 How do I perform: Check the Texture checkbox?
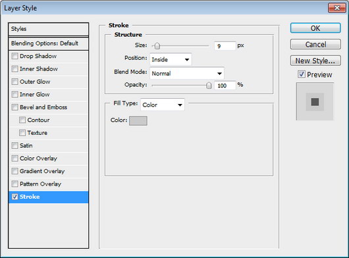pyautogui.click(x=22, y=133)
